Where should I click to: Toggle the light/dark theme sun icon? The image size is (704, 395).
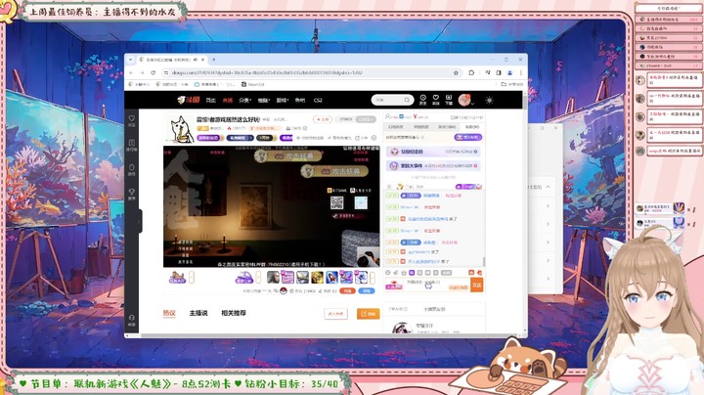[x=490, y=100]
